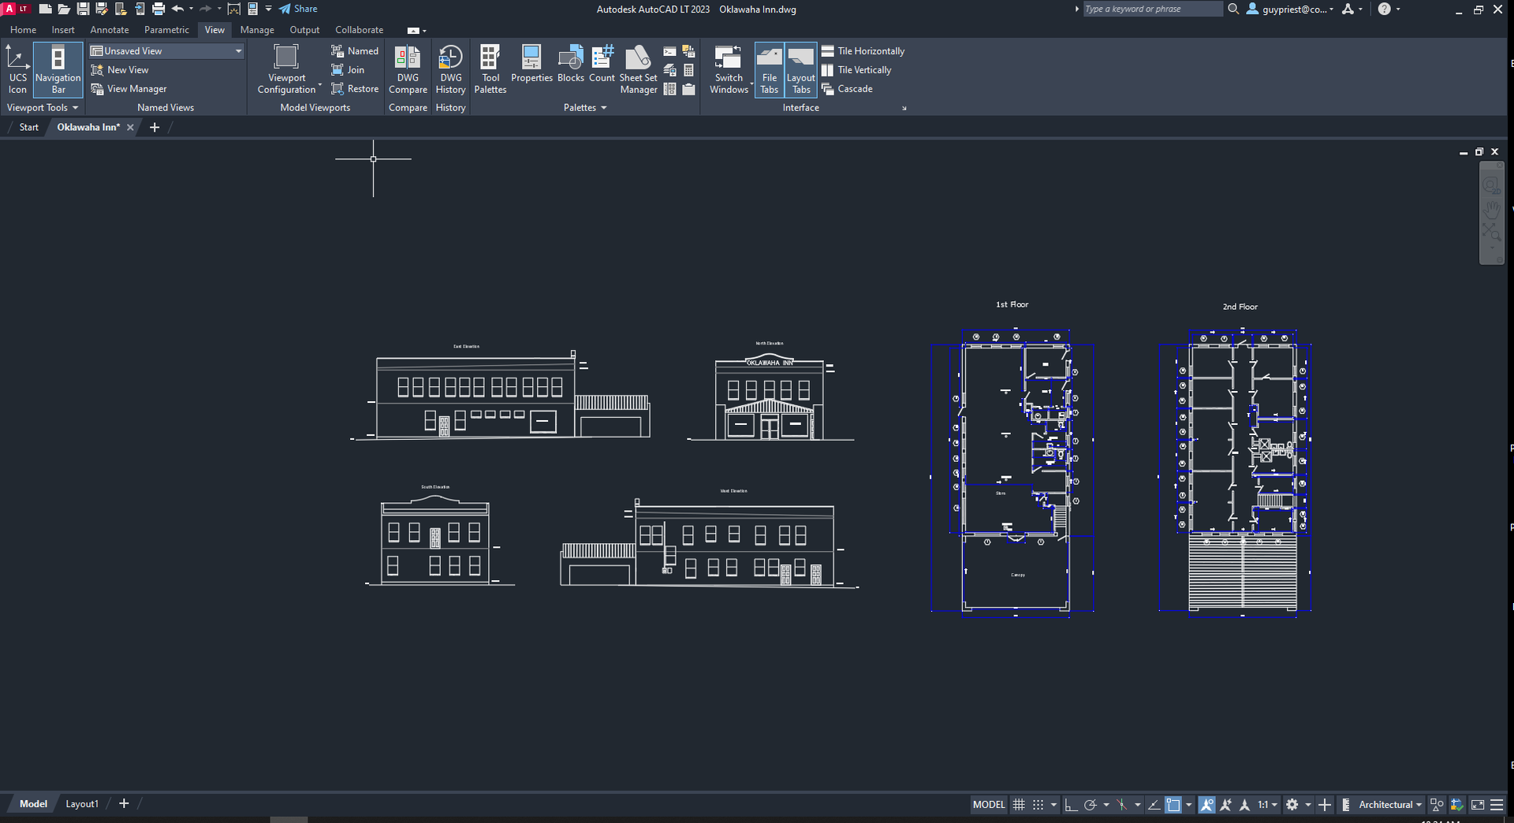Image resolution: width=1514 pixels, height=823 pixels.
Task: Open Sheet Set Manager
Action: point(638,69)
